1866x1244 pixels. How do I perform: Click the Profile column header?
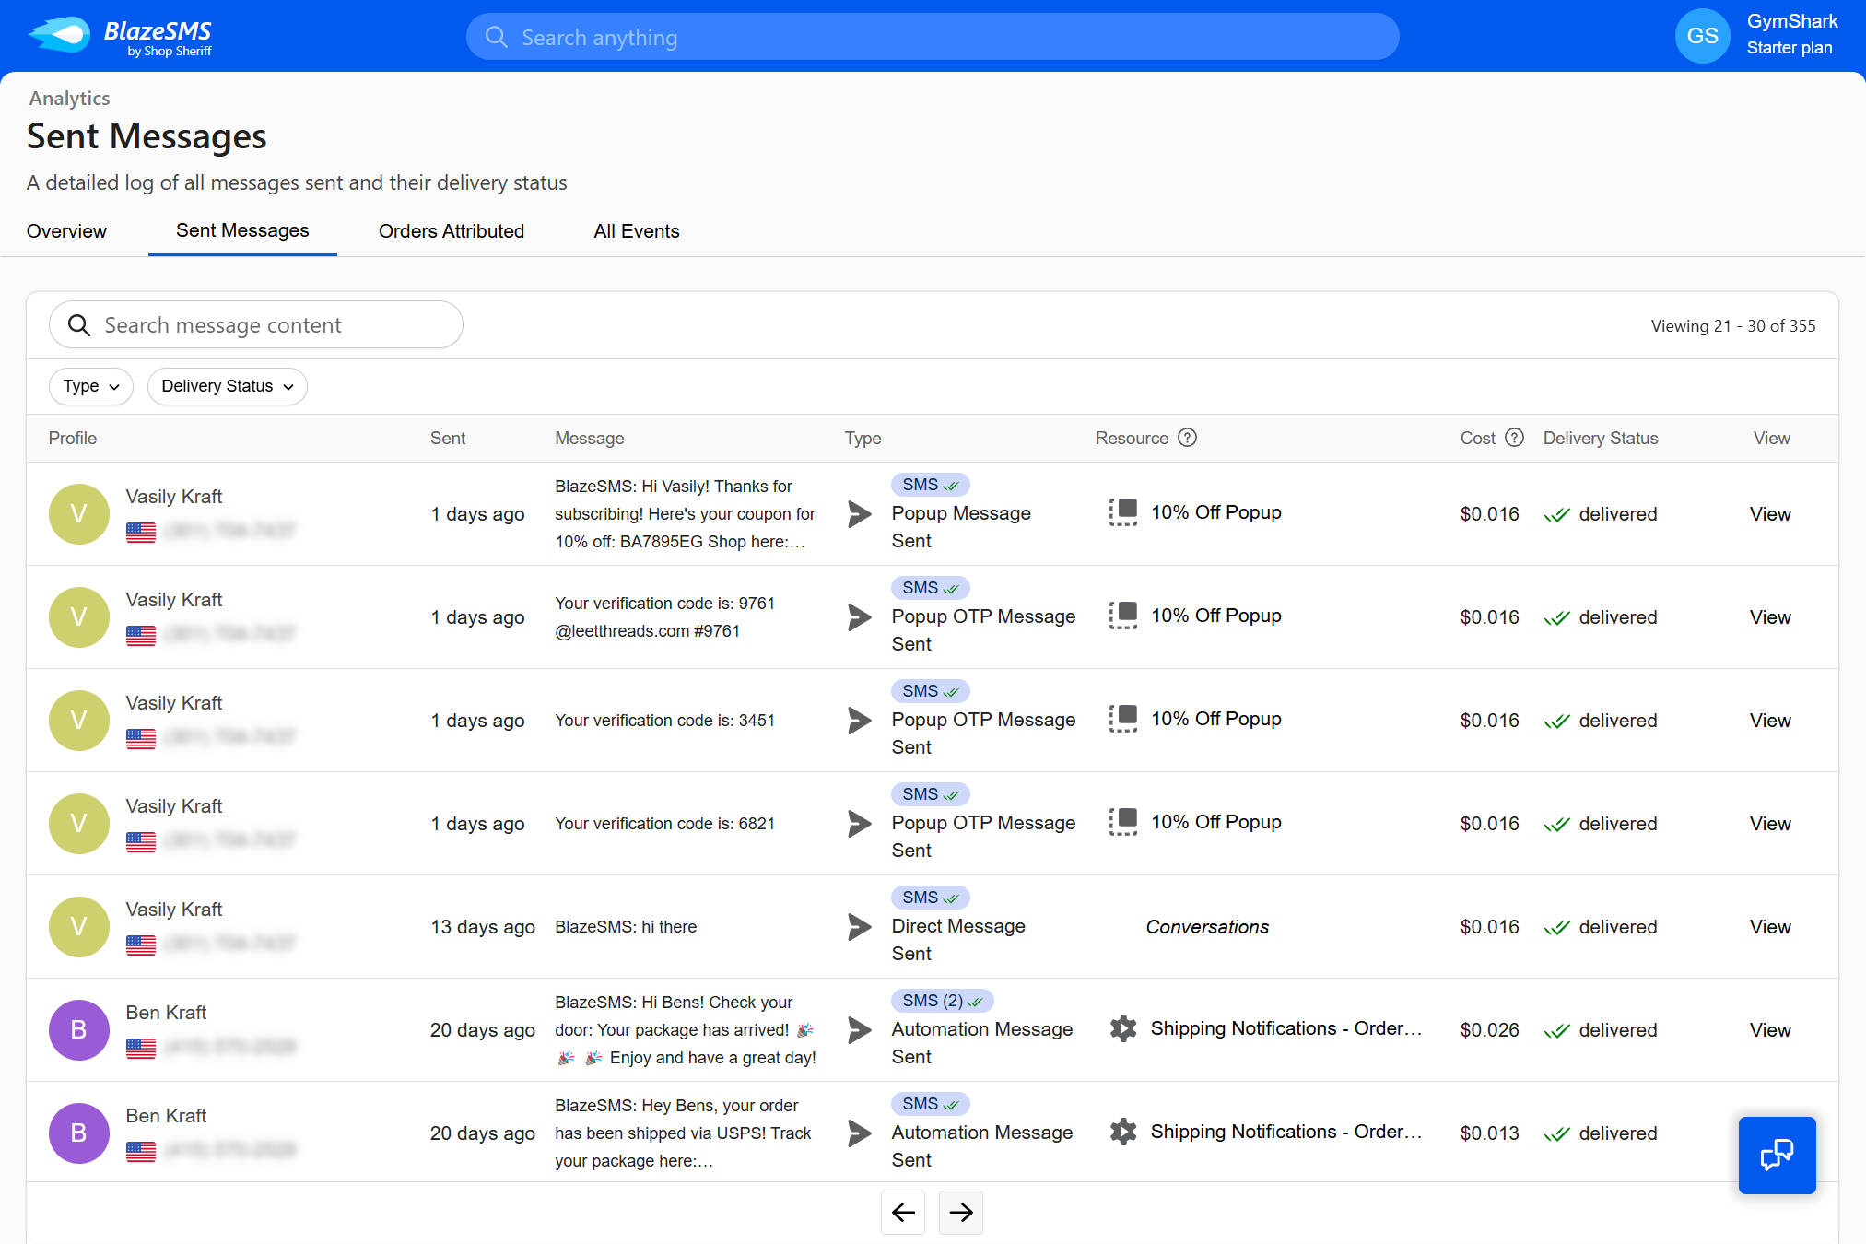point(73,439)
